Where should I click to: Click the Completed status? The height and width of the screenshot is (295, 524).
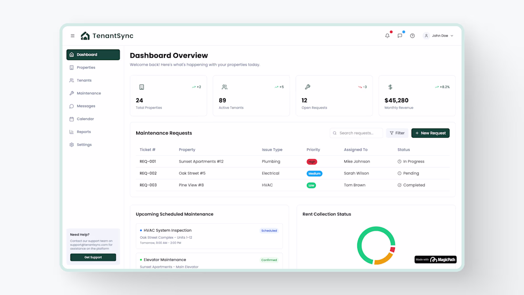coord(412,185)
